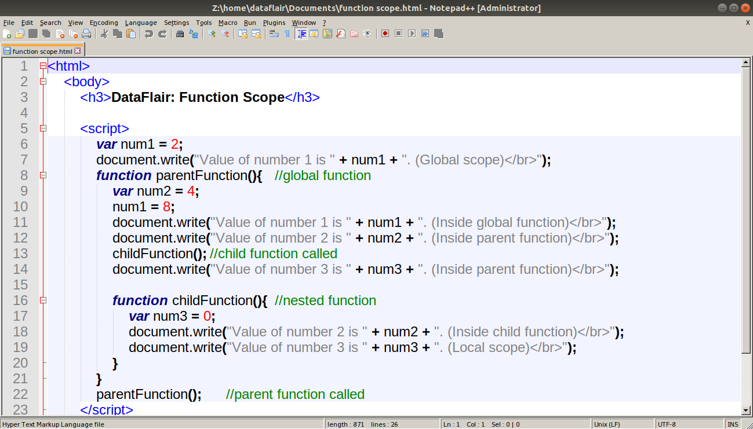
Task: Collapse the html block fold on line 1
Action: pos(43,66)
